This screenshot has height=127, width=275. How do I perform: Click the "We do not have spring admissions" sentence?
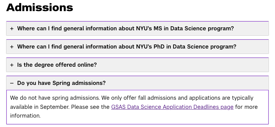pyautogui.click(x=55, y=98)
